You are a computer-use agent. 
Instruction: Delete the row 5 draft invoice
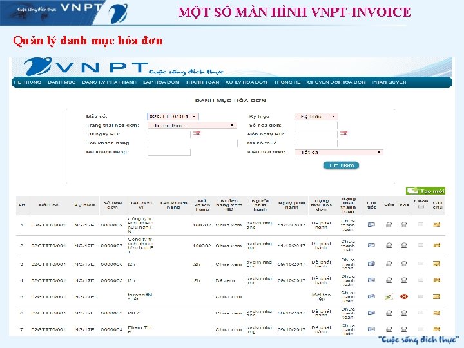404,296
